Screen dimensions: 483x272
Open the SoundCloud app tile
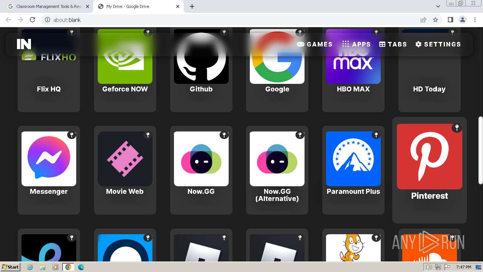tap(429, 248)
